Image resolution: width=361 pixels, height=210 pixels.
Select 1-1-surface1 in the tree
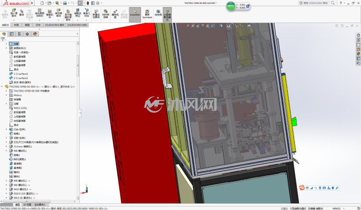18,74
